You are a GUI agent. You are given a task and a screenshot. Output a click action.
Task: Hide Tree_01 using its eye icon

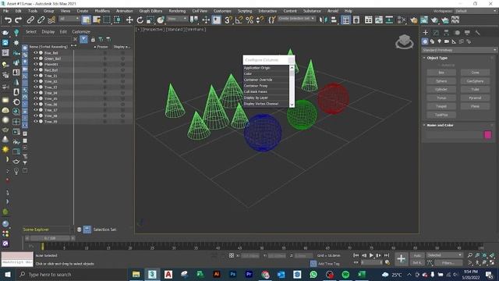(36, 76)
